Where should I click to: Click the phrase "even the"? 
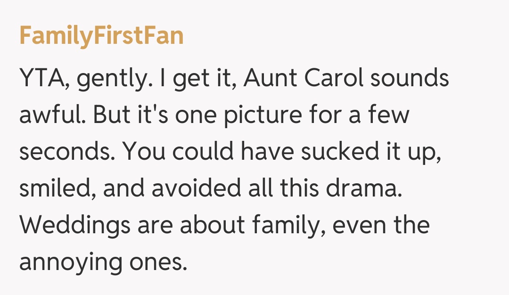(x=381, y=224)
